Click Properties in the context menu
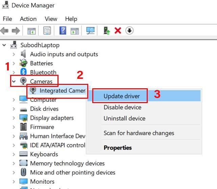Screen dimensions: 217x189 (118, 148)
